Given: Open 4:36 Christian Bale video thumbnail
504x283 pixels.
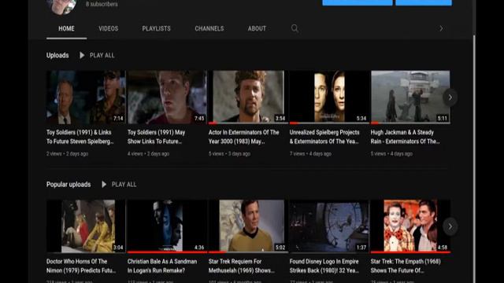Looking at the screenshot, I should (x=167, y=226).
